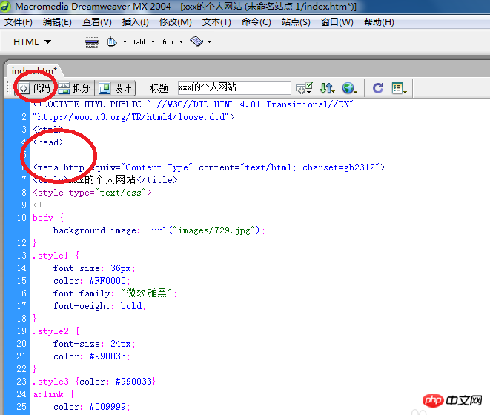This screenshot has height=415, width=490.
Task: Click the color: #FF0000 line
Action: tap(92, 281)
